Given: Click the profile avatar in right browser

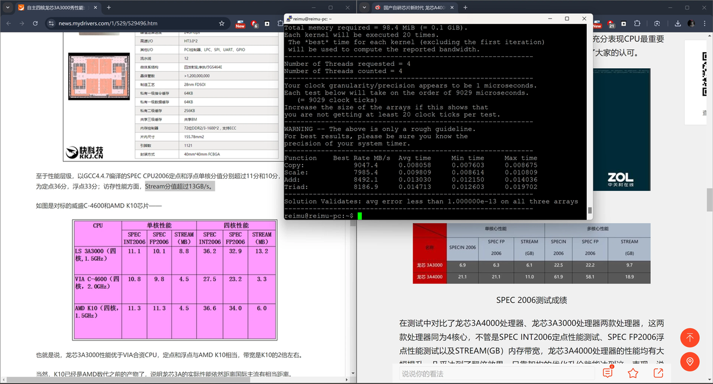Looking at the screenshot, I should pos(691,23).
